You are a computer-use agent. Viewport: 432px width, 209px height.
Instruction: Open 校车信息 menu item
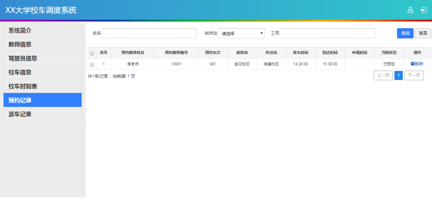[43, 72]
